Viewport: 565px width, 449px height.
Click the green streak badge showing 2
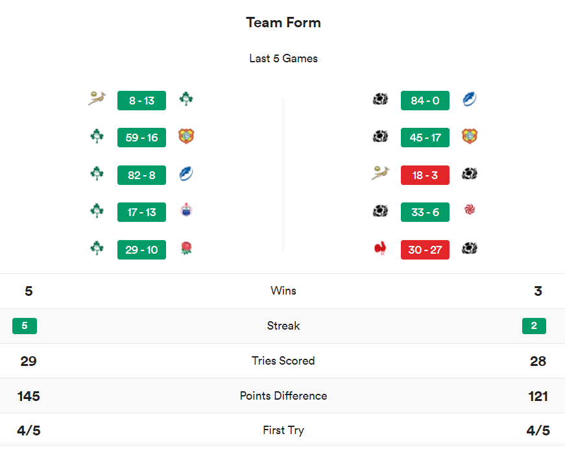534,326
